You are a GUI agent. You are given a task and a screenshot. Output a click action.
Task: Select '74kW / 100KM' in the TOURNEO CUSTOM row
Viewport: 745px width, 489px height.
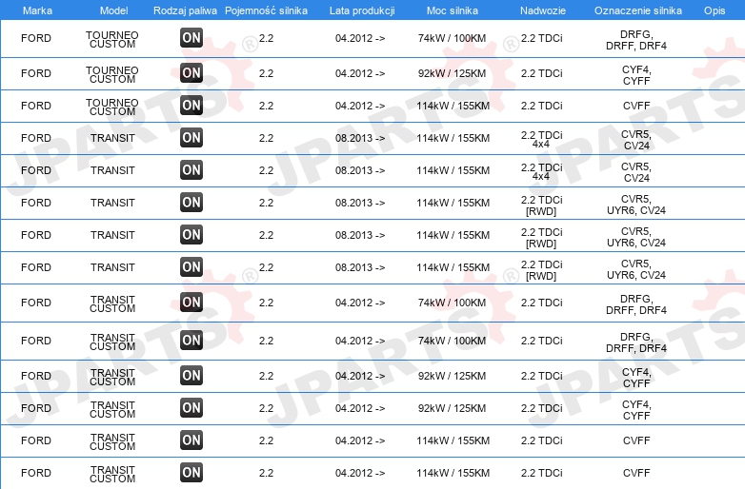tap(452, 38)
